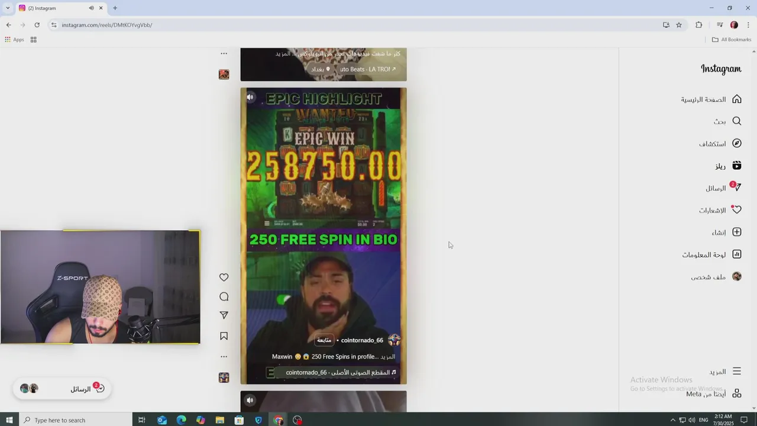Open File Explorer from the taskbar

pos(220,420)
